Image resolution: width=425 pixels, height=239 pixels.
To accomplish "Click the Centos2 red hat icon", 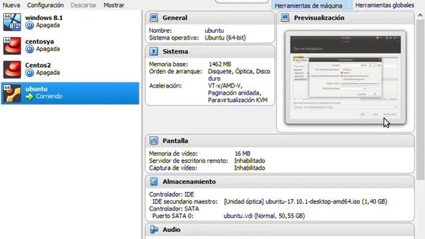I will pyautogui.click(x=12, y=69).
